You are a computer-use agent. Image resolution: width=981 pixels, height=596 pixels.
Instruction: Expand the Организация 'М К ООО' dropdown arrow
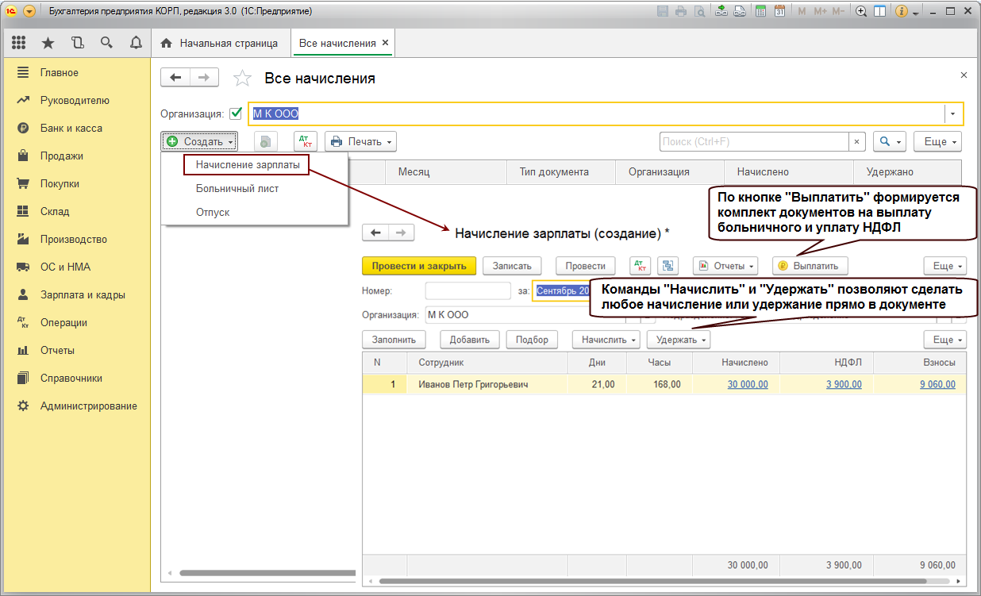click(x=953, y=113)
